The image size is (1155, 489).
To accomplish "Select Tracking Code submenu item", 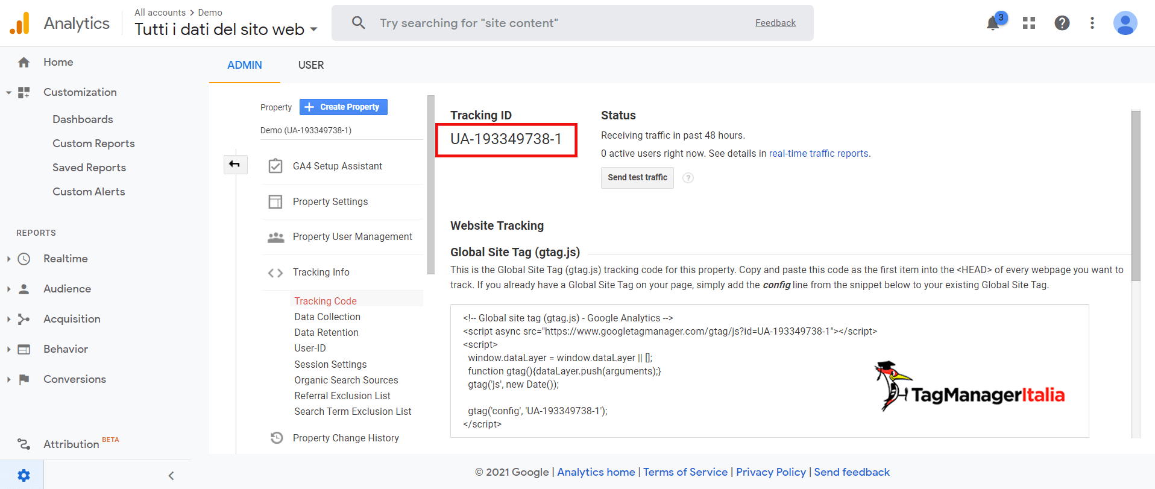I will (326, 301).
